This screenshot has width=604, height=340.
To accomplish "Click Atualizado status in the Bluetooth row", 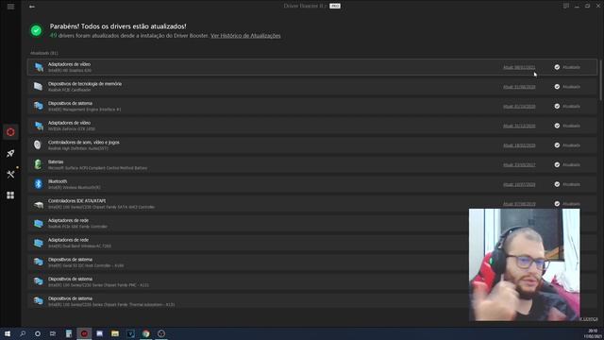I will click(567, 184).
